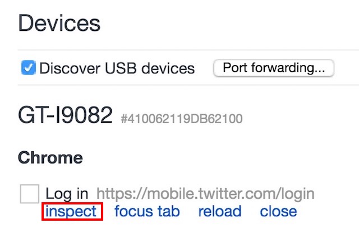Screen dimensions: 359x242
Task: Click the inspect link
Action: pyautogui.click(x=72, y=211)
